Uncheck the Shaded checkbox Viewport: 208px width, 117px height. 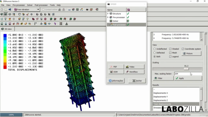click(170, 49)
